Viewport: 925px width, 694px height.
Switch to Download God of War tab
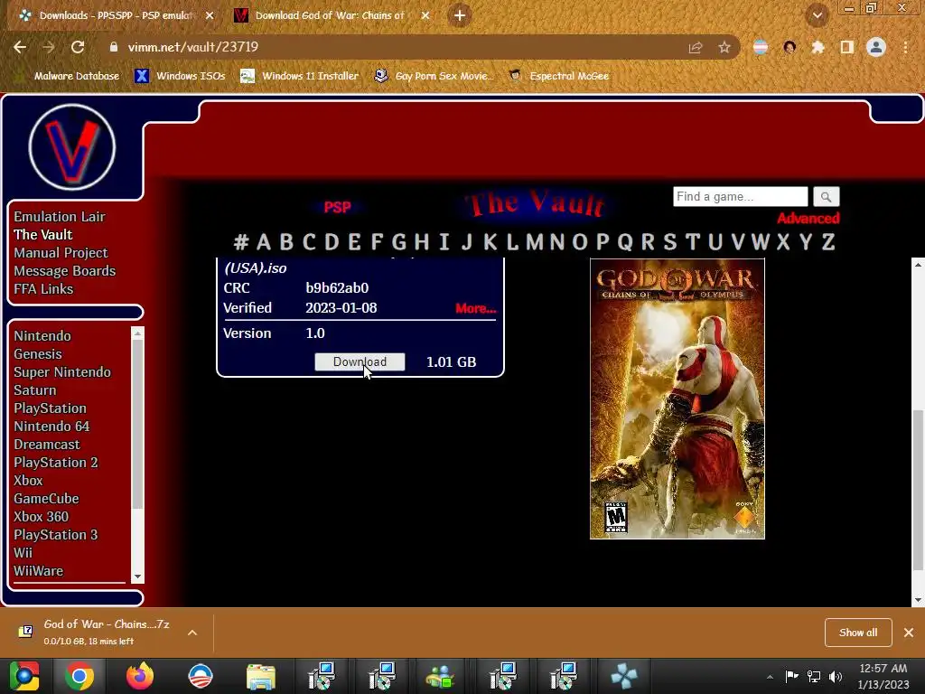point(331,15)
